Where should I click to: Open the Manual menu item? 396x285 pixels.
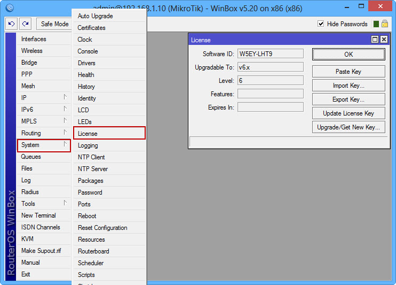tap(44, 263)
